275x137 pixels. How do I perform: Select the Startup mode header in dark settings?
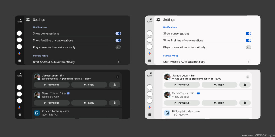[x=40, y=56]
